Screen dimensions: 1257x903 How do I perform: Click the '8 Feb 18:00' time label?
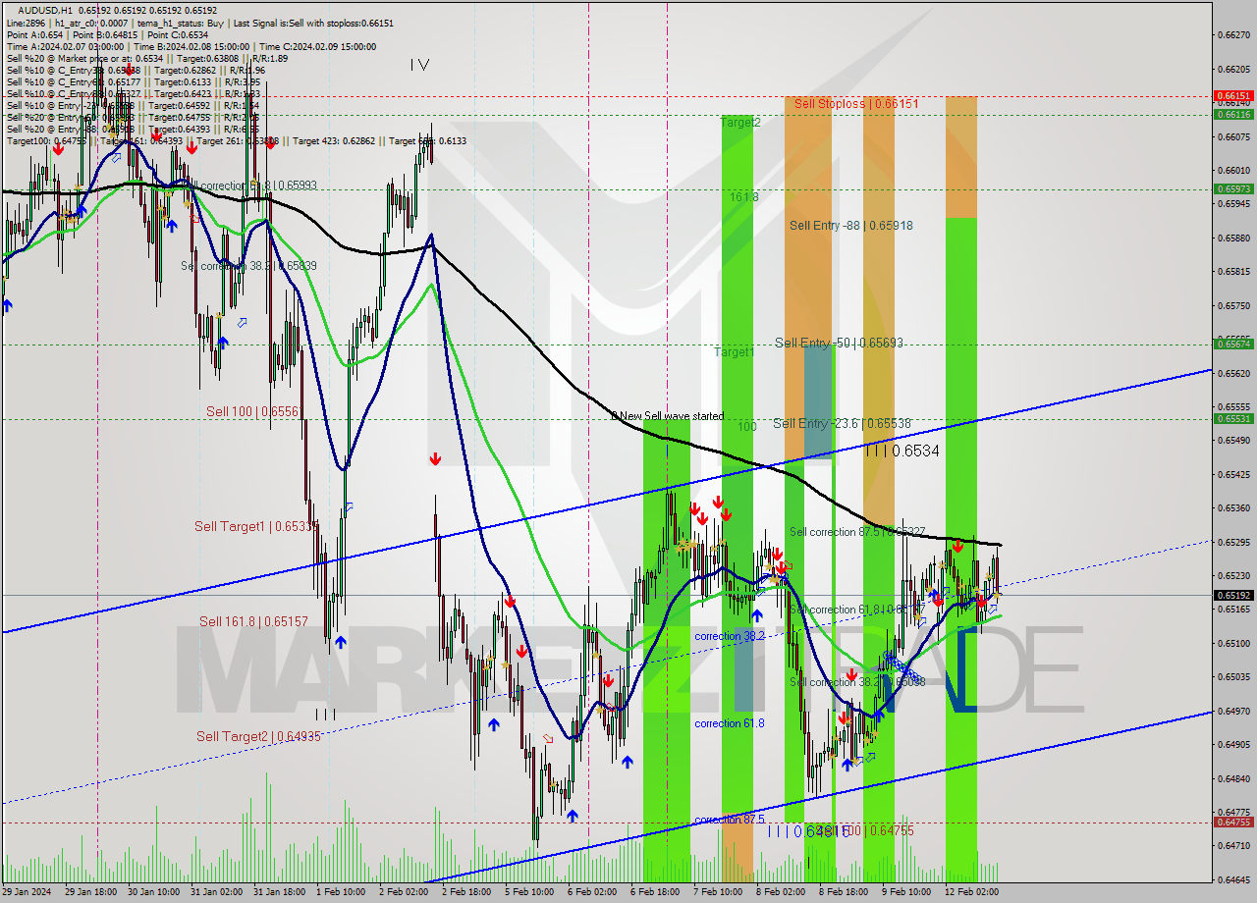point(844,892)
